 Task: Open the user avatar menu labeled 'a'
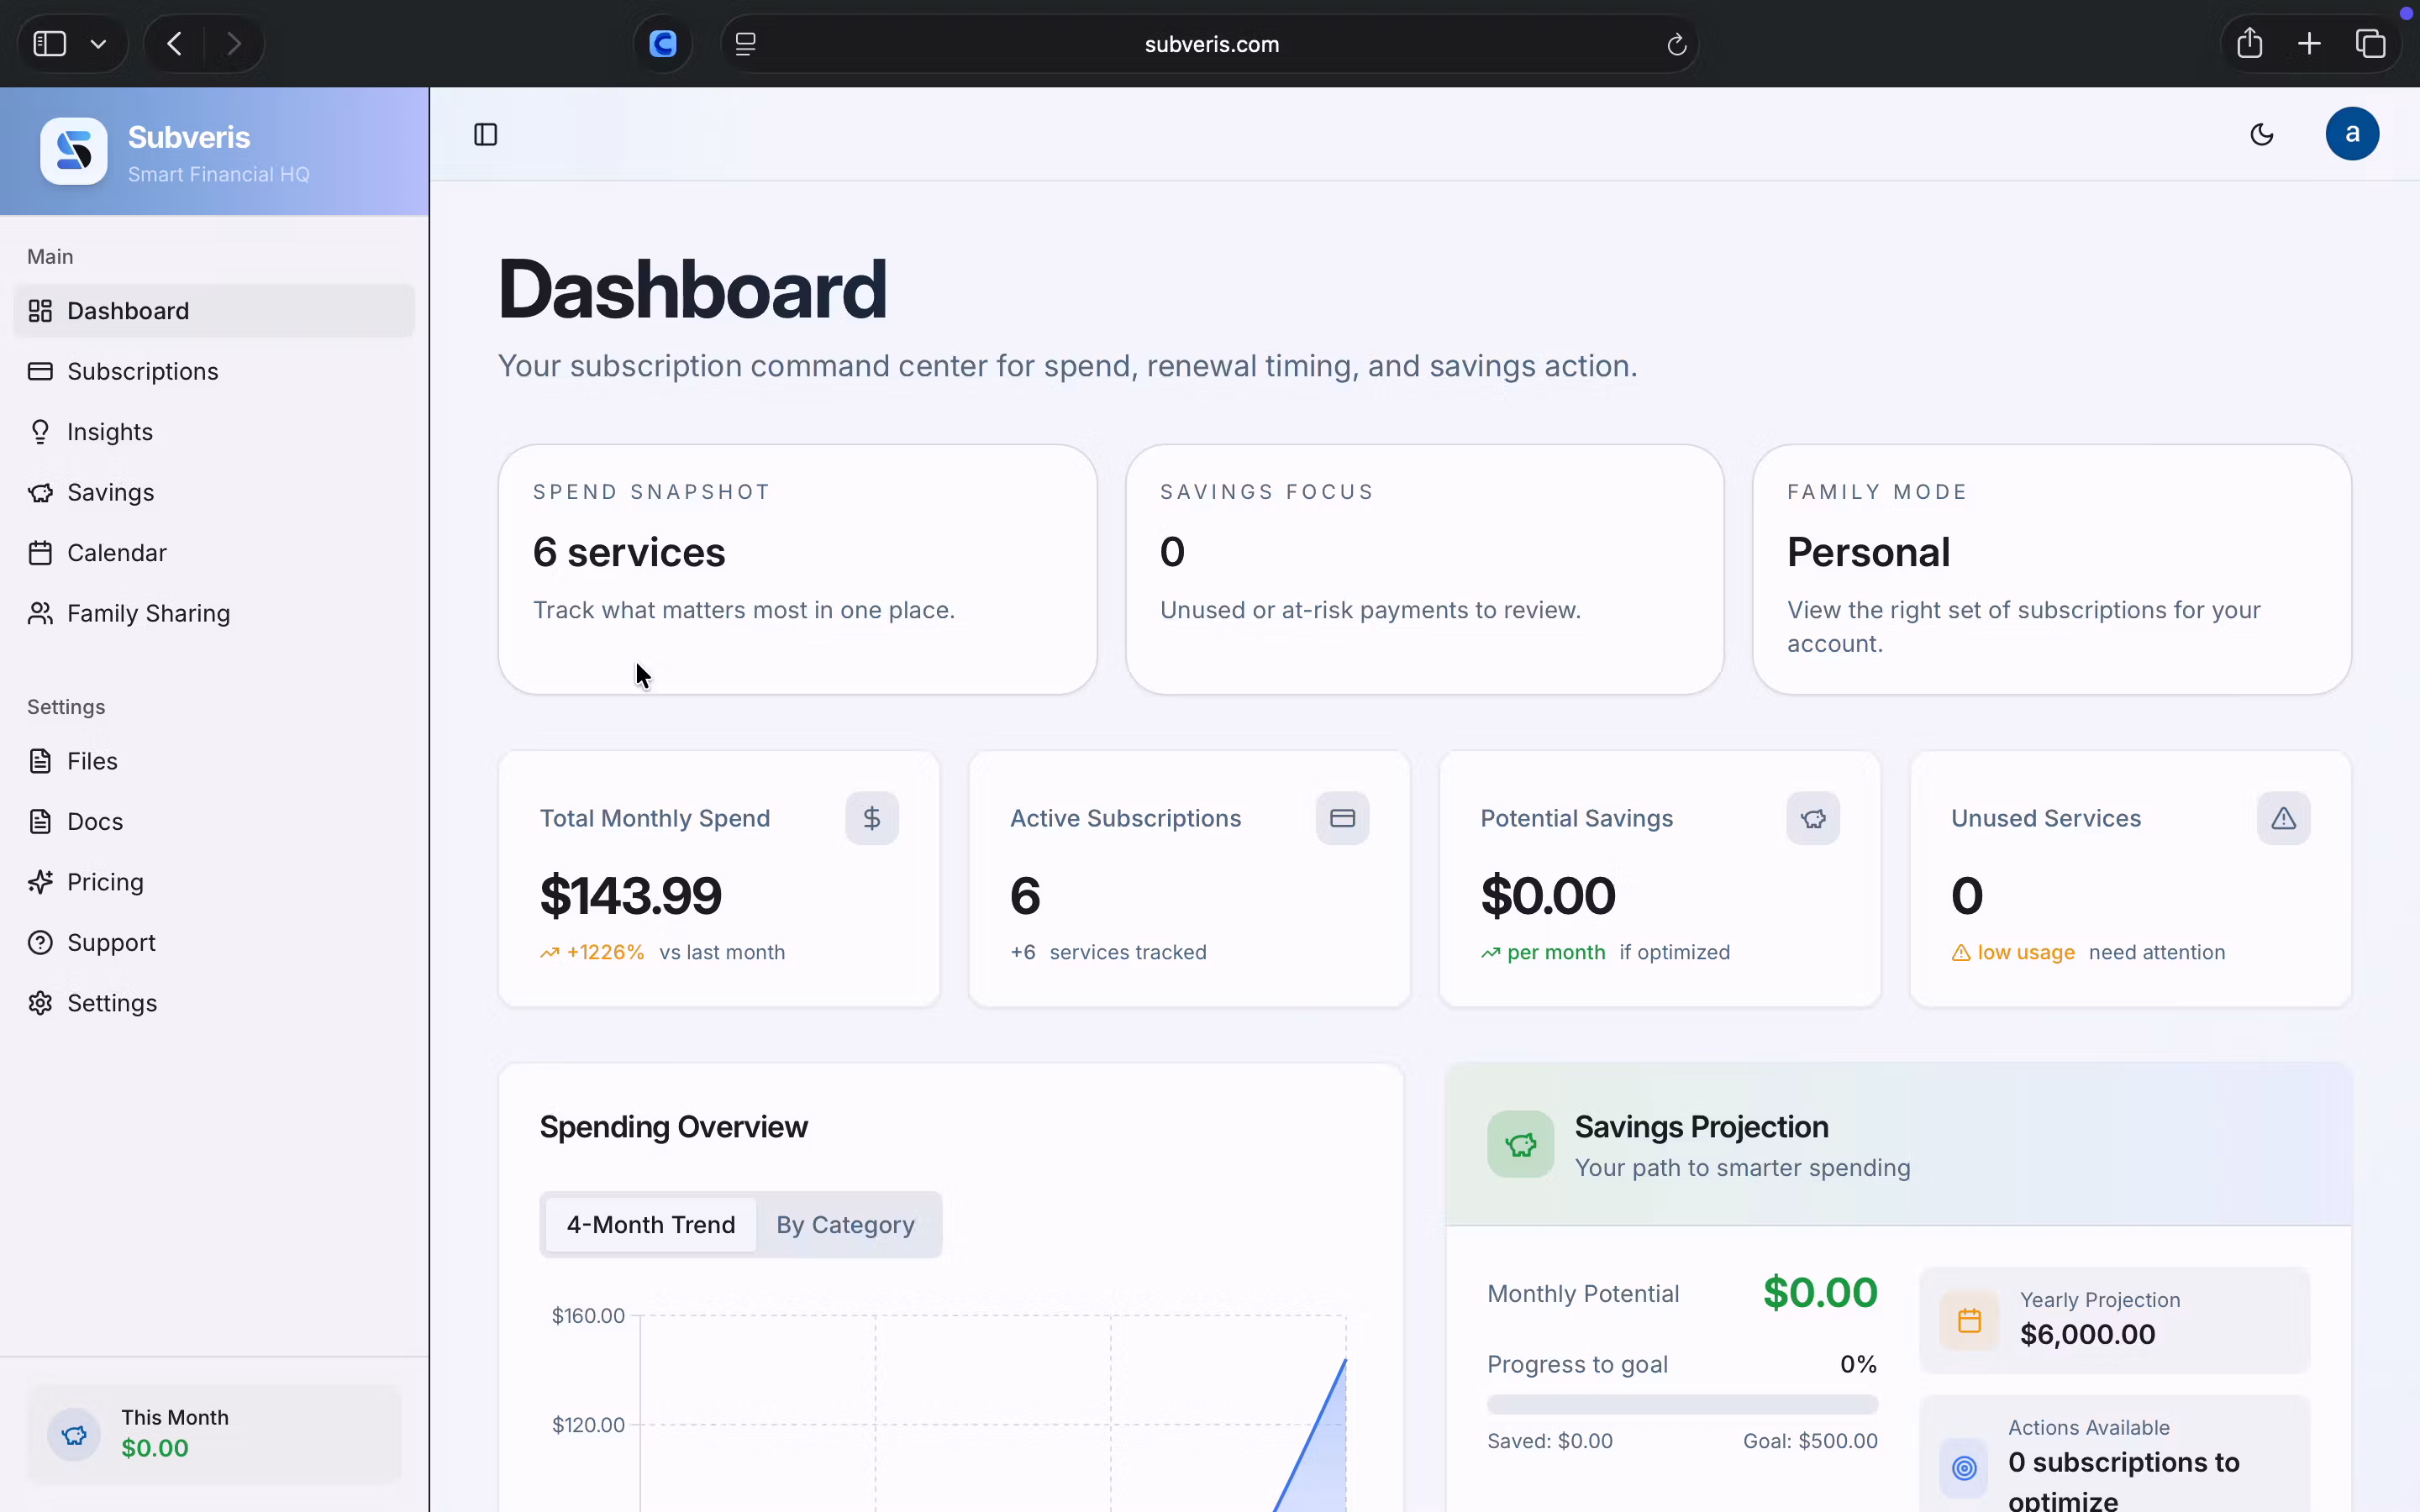click(2352, 134)
